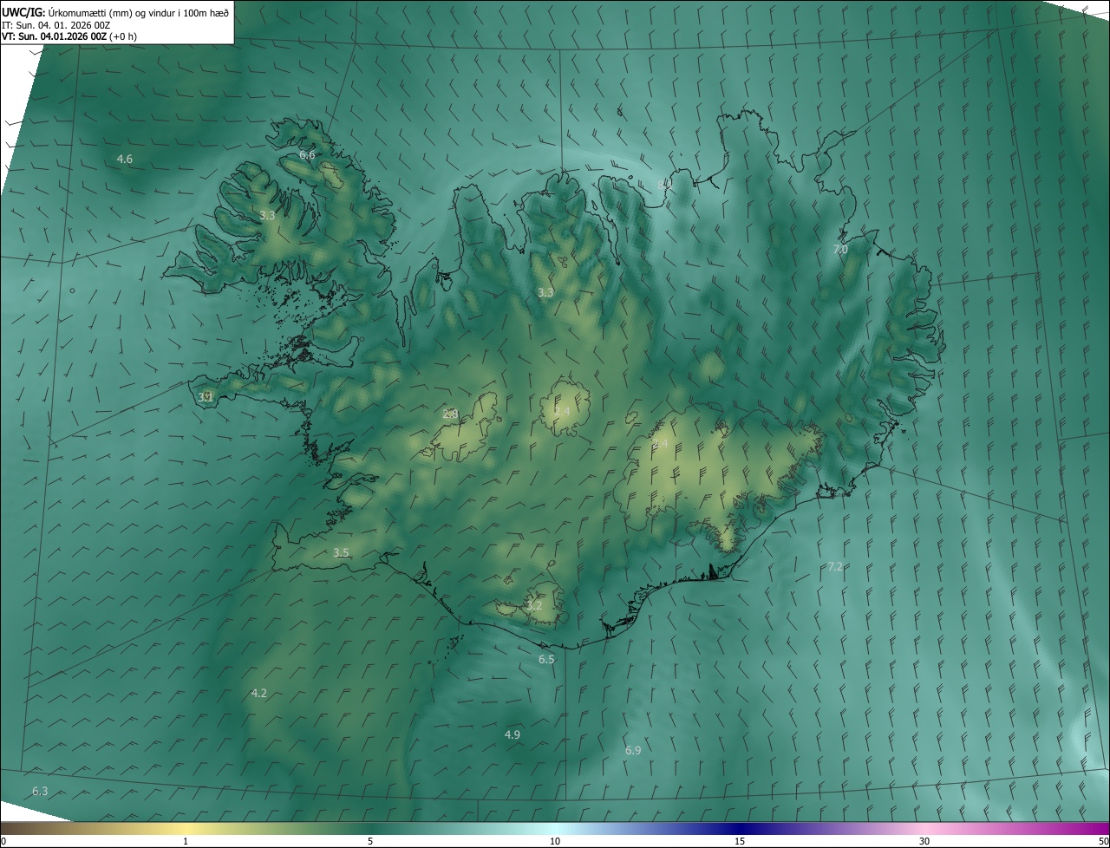This screenshot has height=848, width=1110.
Task: Click the 5 tick label on the colour scale
Action: point(370,842)
